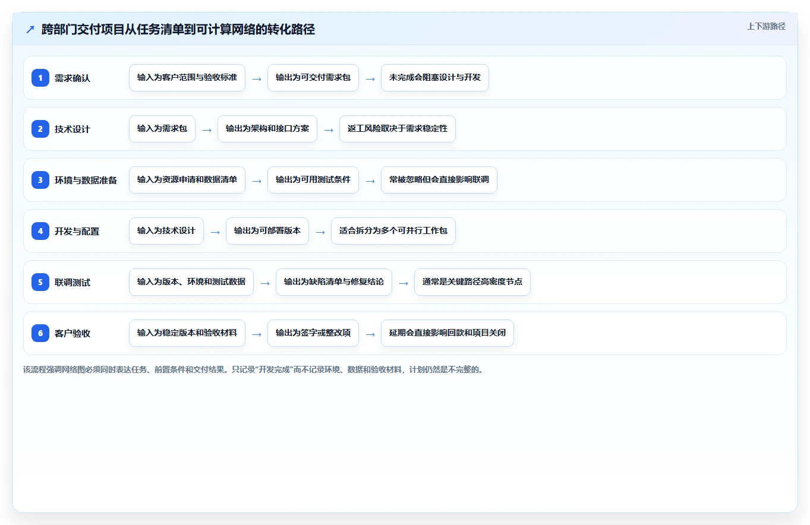Click the arrow after 输入为稳定版本和验收材料
This screenshot has height=525, width=810.
point(257,334)
